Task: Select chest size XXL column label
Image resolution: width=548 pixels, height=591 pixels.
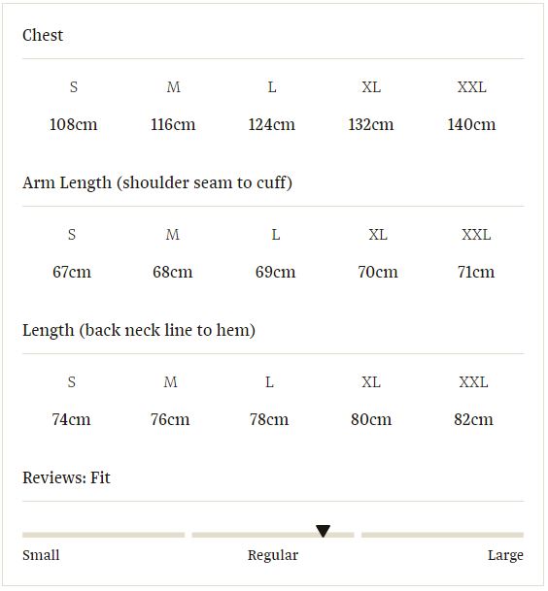Action: 472,87
